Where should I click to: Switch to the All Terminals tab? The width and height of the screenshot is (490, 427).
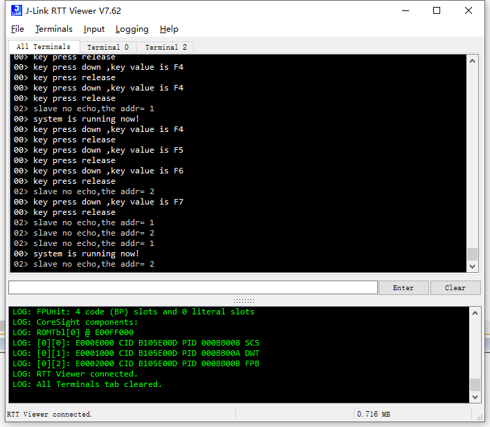coord(44,47)
